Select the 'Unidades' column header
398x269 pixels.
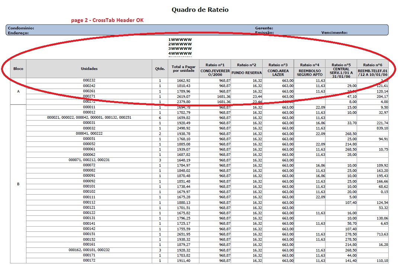click(89, 68)
